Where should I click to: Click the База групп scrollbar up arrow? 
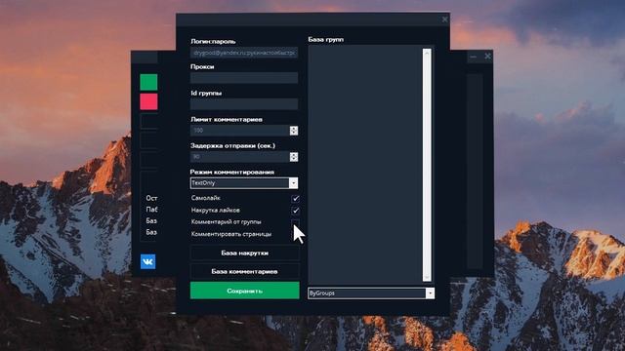coord(427,52)
